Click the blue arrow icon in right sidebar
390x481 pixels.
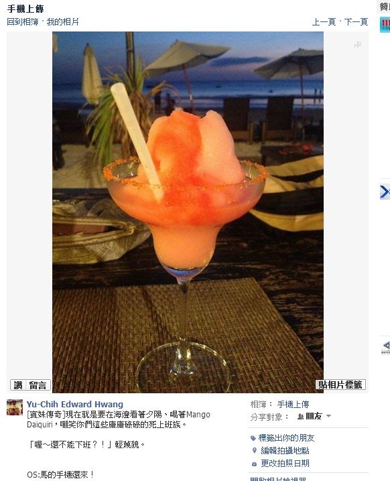pyautogui.click(x=385, y=192)
